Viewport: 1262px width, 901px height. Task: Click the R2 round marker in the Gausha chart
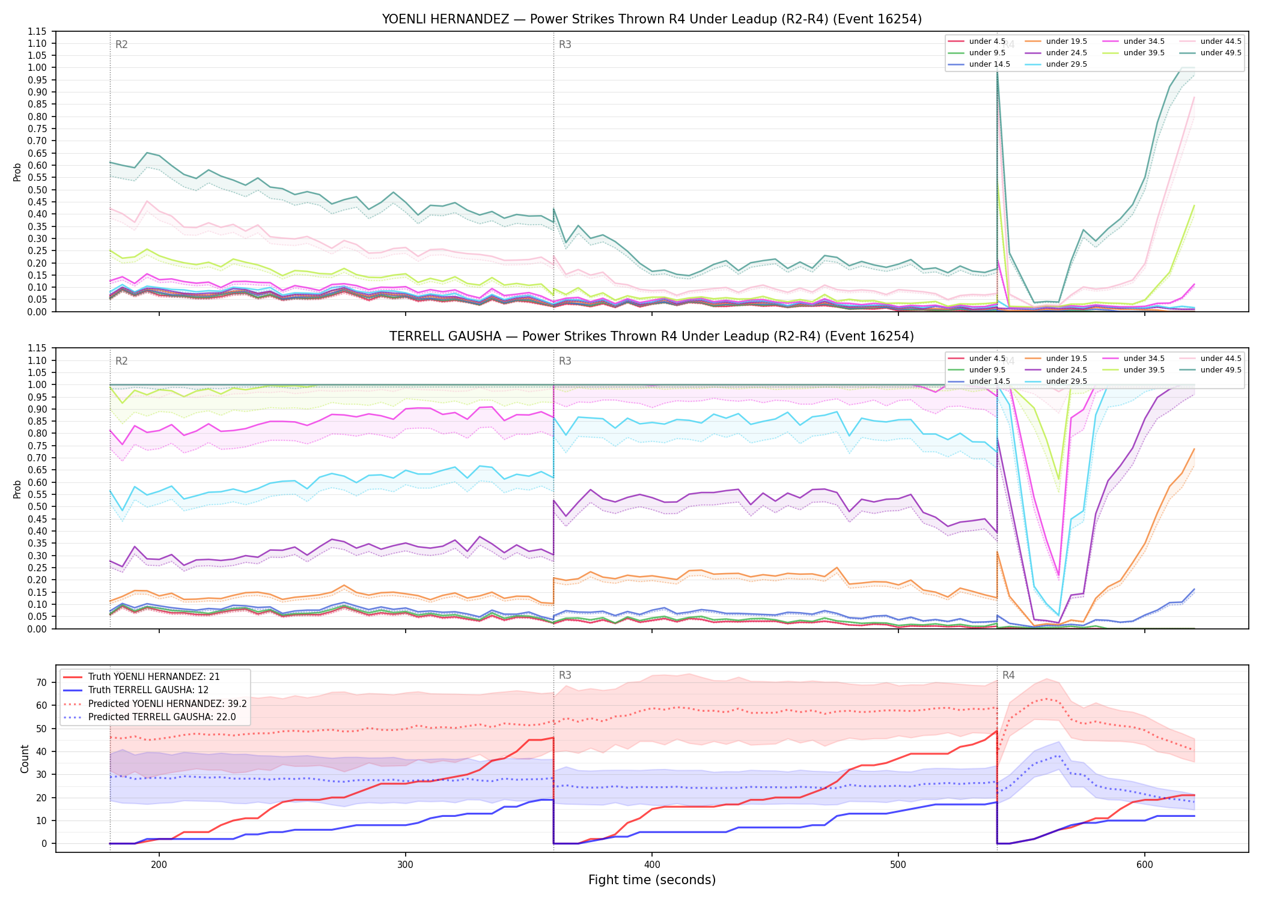(121, 361)
